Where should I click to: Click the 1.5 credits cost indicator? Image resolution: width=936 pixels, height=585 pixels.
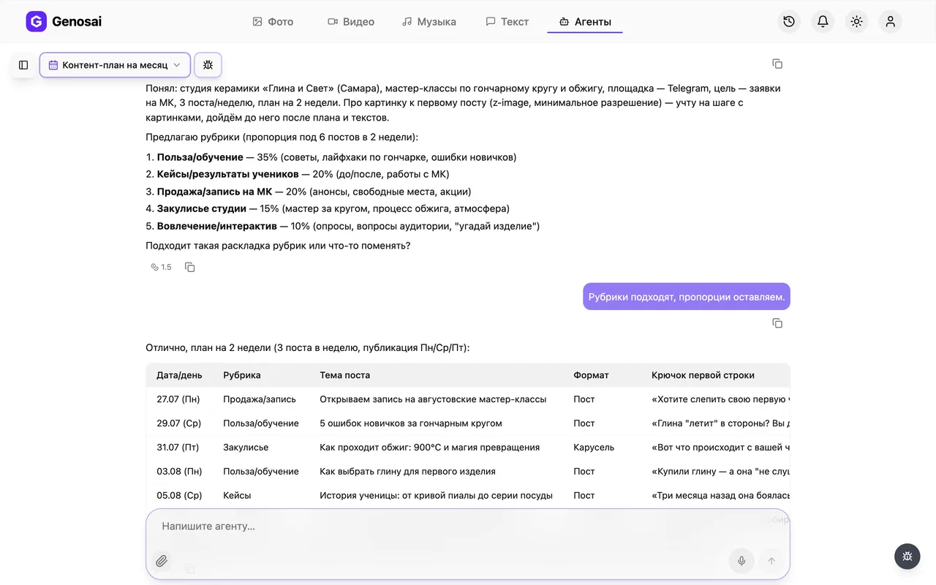pyautogui.click(x=161, y=267)
